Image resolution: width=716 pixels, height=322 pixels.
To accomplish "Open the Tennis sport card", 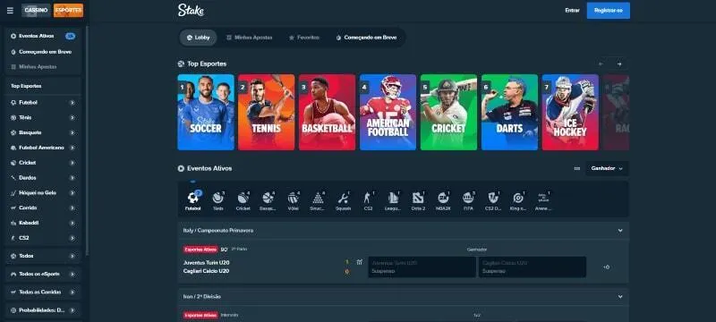I will click(x=266, y=112).
